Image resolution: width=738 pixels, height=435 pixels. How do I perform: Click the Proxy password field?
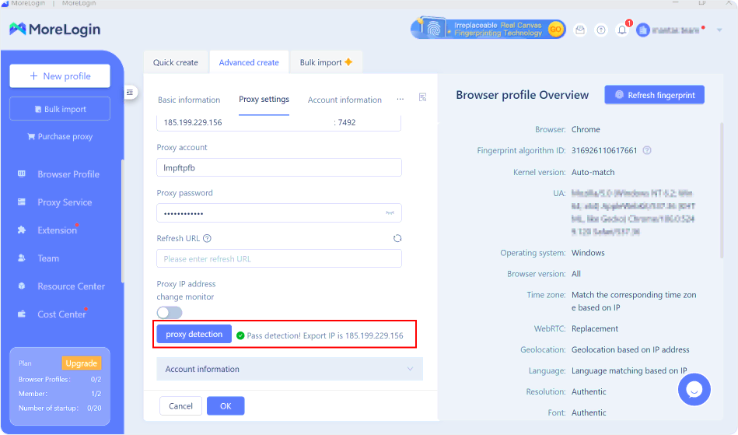(279, 213)
